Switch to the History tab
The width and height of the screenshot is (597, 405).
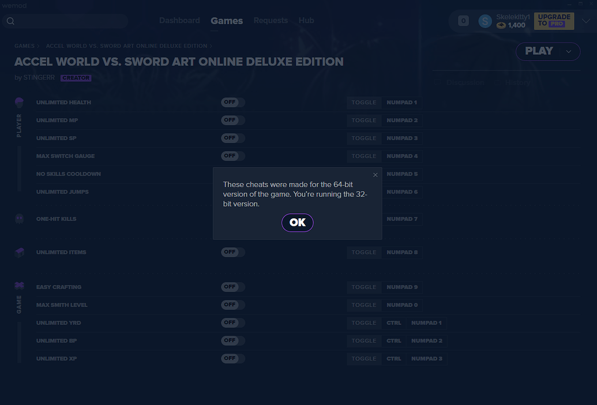click(517, 82)
